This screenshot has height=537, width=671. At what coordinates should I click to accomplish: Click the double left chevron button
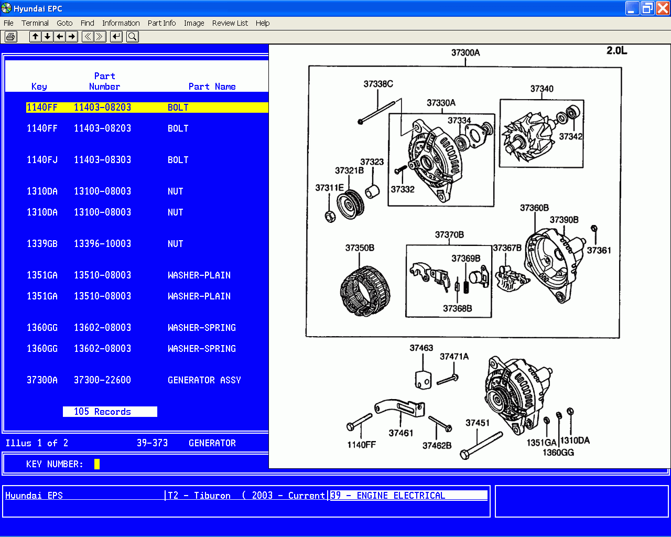[88, 37]
